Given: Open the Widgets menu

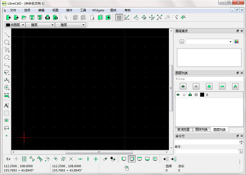Looking at the screenshot, I should [98, 10].
